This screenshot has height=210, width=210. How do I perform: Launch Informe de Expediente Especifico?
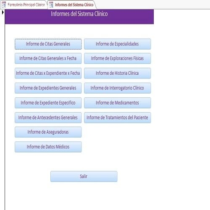(48, 103)
